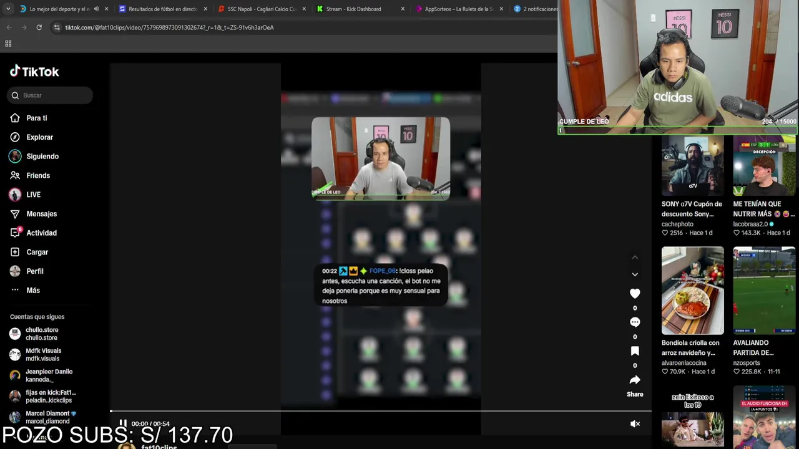Image resolution: width=799 pixels, height=449 pixels.
Task: Open the Friends section
Action: [x=37, y=176]
